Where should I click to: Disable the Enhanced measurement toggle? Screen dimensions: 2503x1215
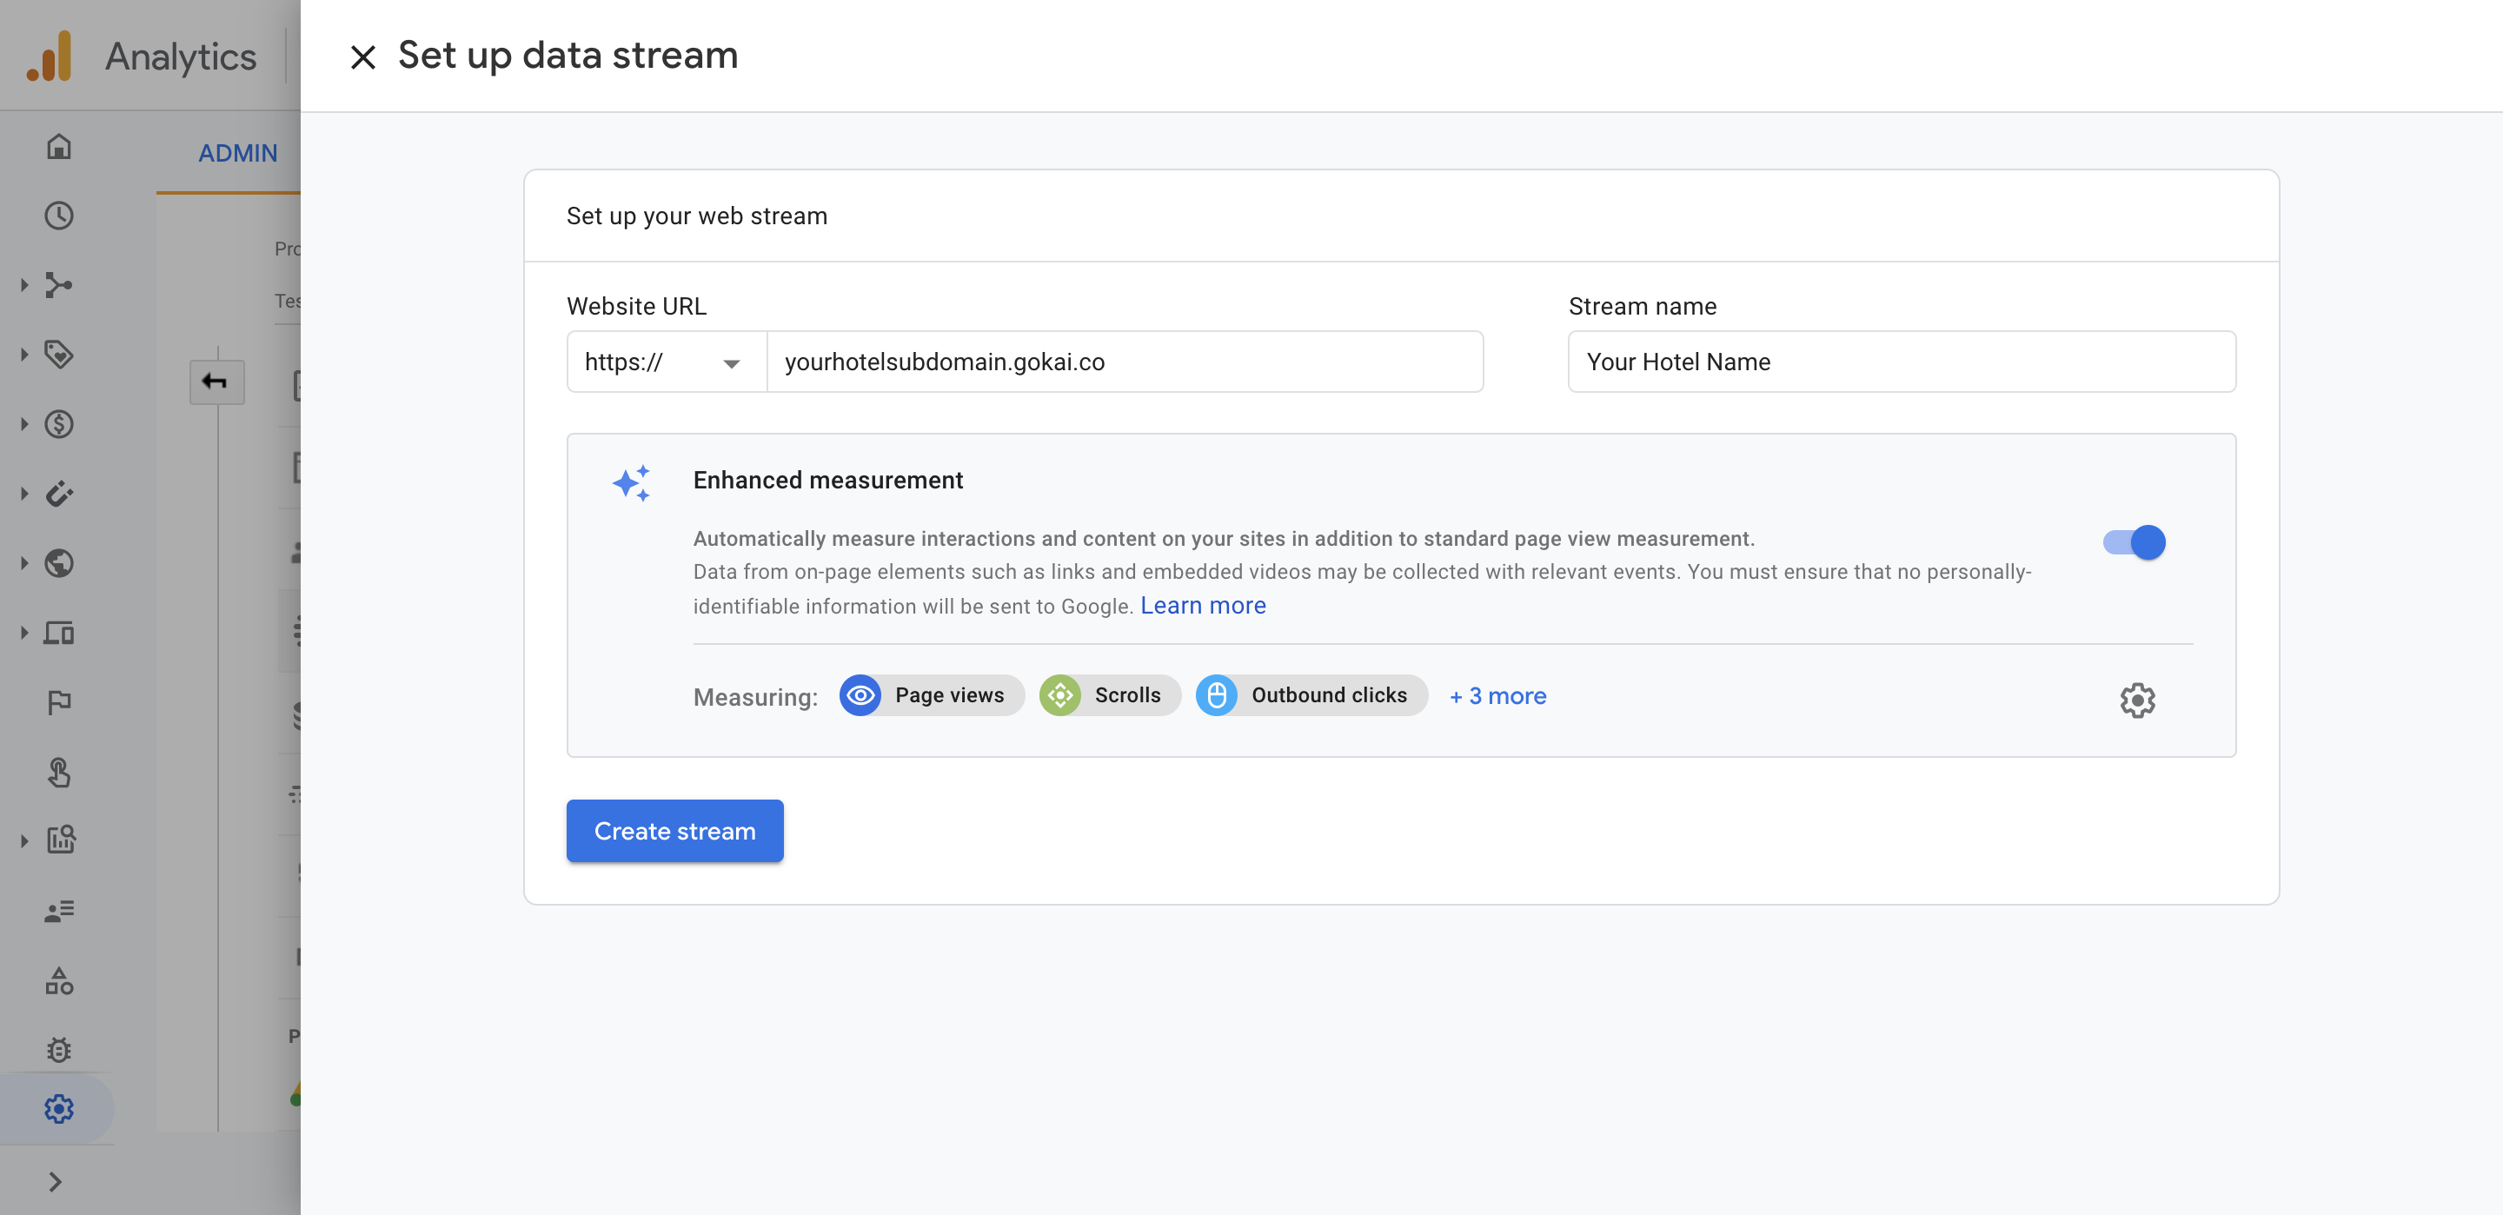(x=2134, y=542)
